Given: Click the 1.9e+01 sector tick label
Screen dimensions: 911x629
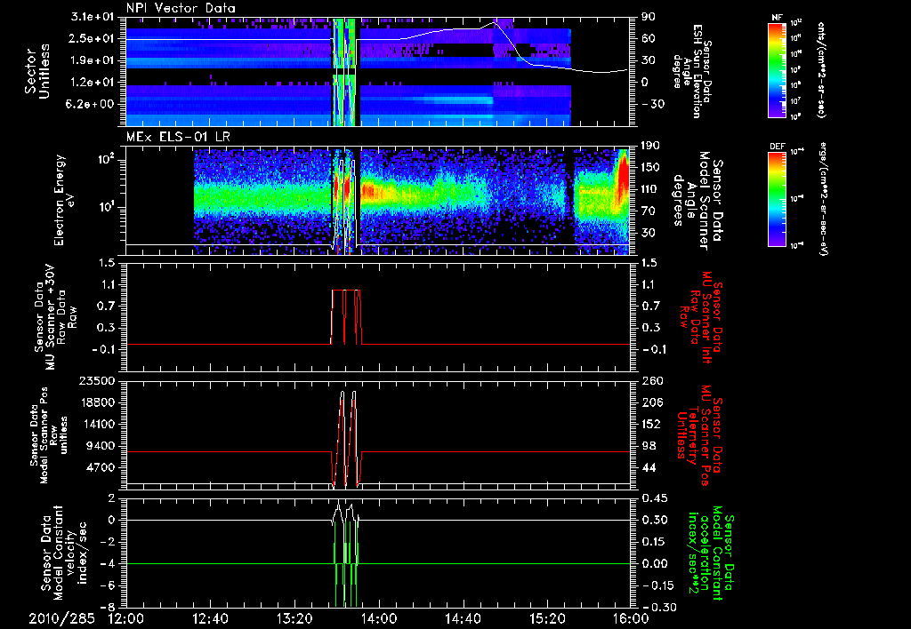Looking at the screenshot, I should 93,60.
